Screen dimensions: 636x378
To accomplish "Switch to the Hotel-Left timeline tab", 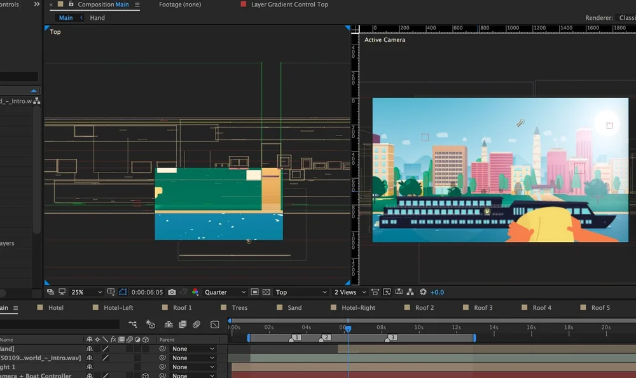I will 118,308.
